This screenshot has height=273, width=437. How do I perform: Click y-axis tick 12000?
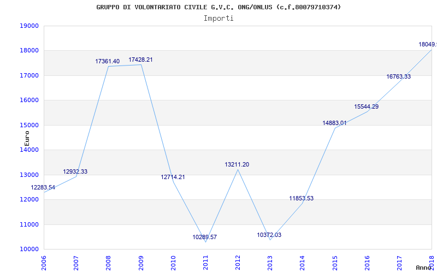pyautogui.click(x=29, y=200)
